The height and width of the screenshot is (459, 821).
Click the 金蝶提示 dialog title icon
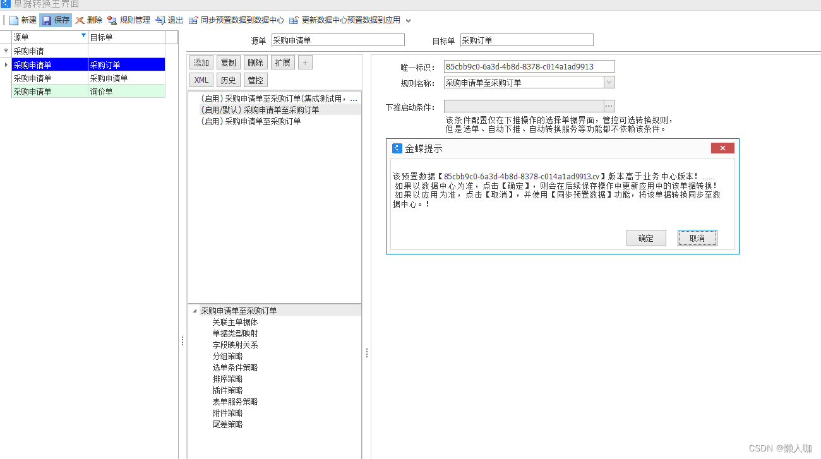[x=397, y=148]
